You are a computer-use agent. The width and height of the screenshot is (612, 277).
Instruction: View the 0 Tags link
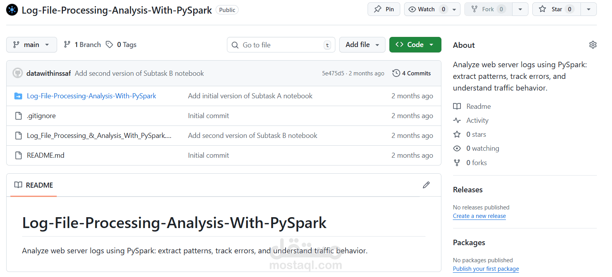pyautogui.click(x=121, y=45)
